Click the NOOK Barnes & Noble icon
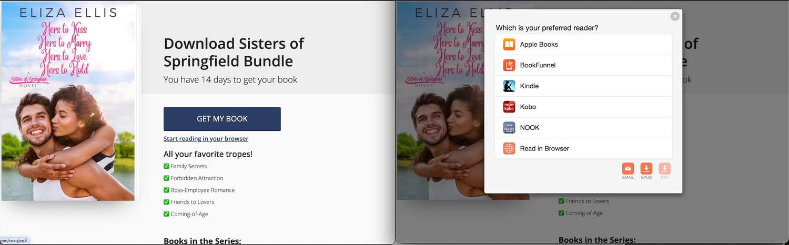 (509, 128)
